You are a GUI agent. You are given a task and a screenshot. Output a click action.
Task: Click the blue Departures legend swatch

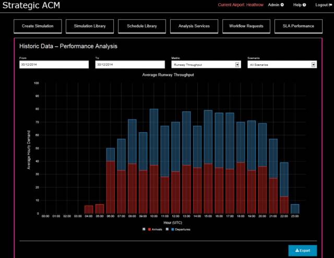(171, 229)
